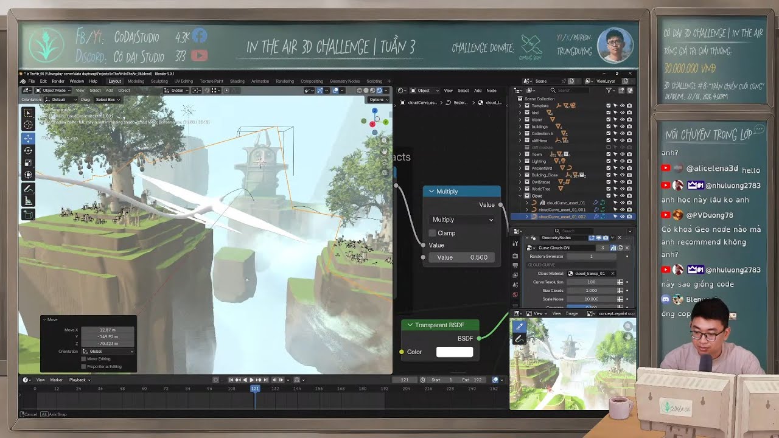Select the eyedropper sample tool in image editor
The image size is (779, 438).
click(519, 327)
